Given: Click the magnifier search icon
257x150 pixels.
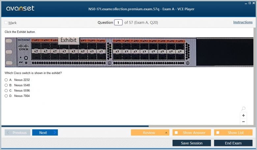Looking at the screenshot, I should pyautogui.click(x=243, y=109).
